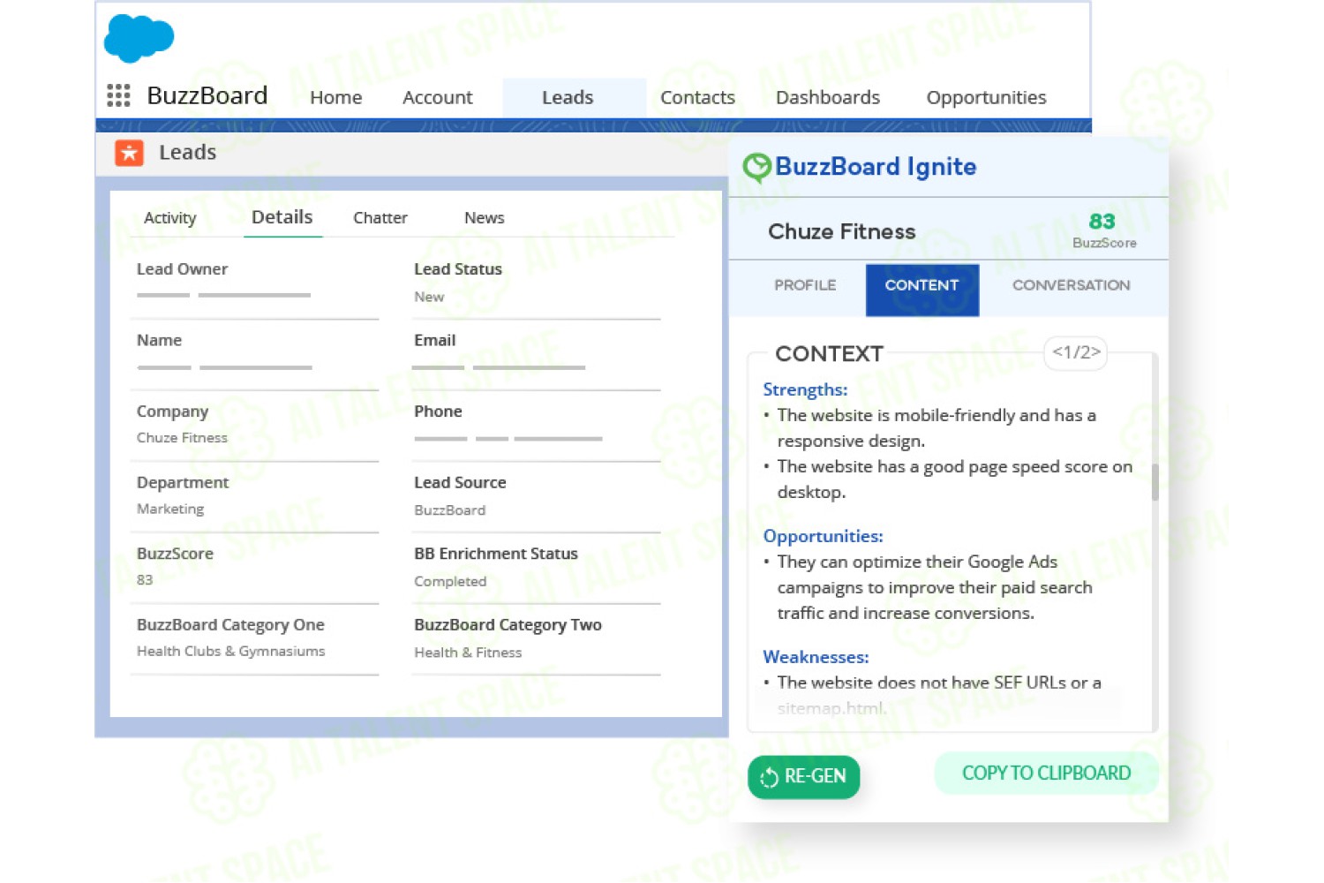This screenshot has width=1324, height=883.
Task: Click the BuzzBoard Ignite title text
Action: (x=876, y=167)
